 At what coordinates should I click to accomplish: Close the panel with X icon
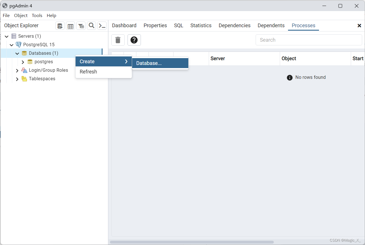[359, 26]
